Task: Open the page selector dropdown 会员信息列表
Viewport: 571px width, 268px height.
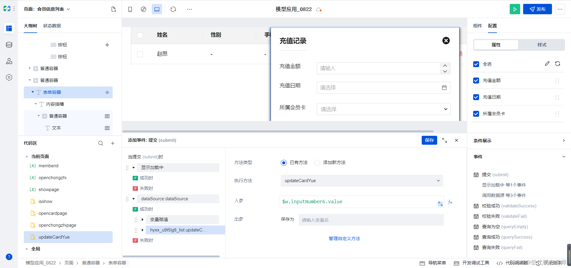Action: pyautogui.click(x=47, y=9)
